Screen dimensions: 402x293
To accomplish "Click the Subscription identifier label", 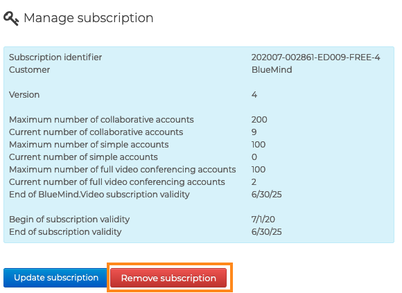I will 55,57.
